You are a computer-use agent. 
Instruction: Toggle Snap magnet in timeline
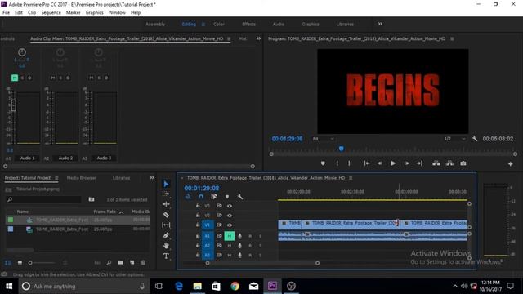[201, 197]
